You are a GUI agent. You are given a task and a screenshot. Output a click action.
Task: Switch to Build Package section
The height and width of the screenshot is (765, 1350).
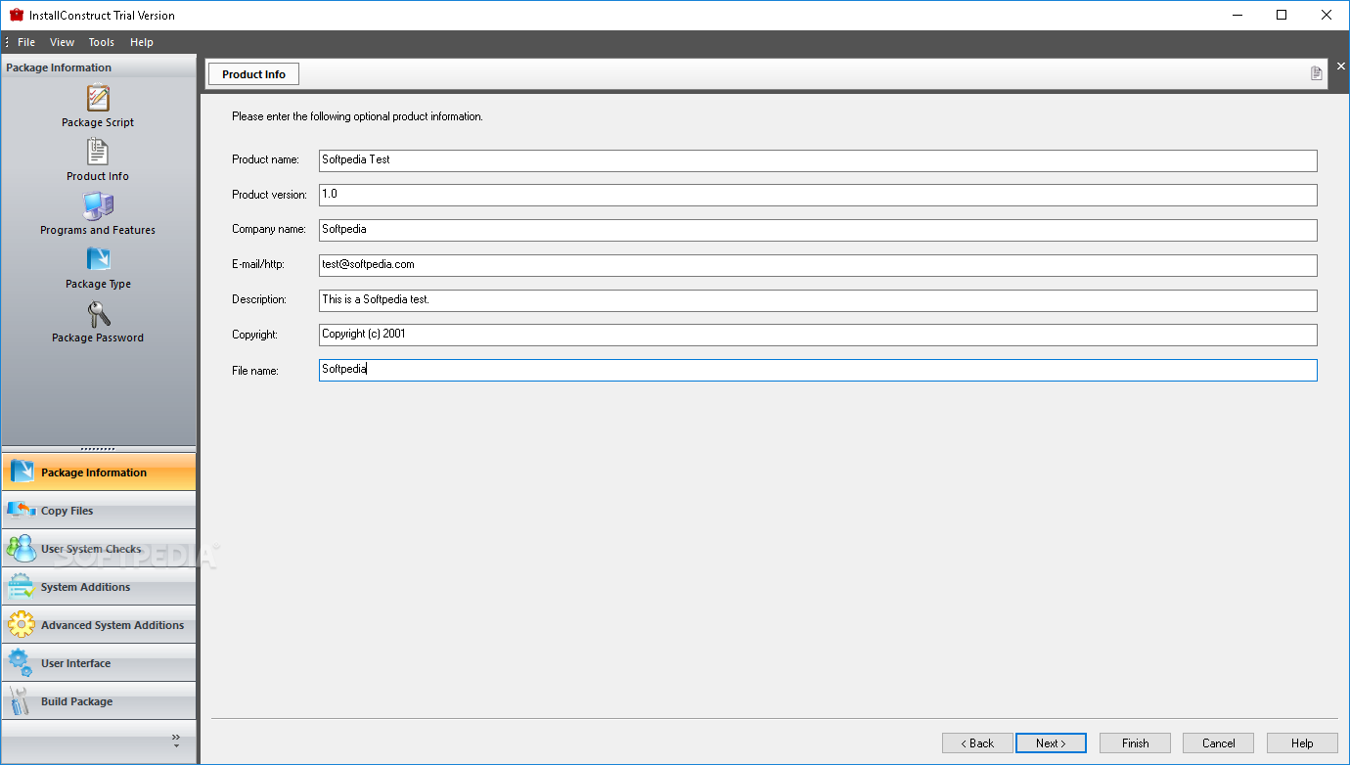(99, 701)
